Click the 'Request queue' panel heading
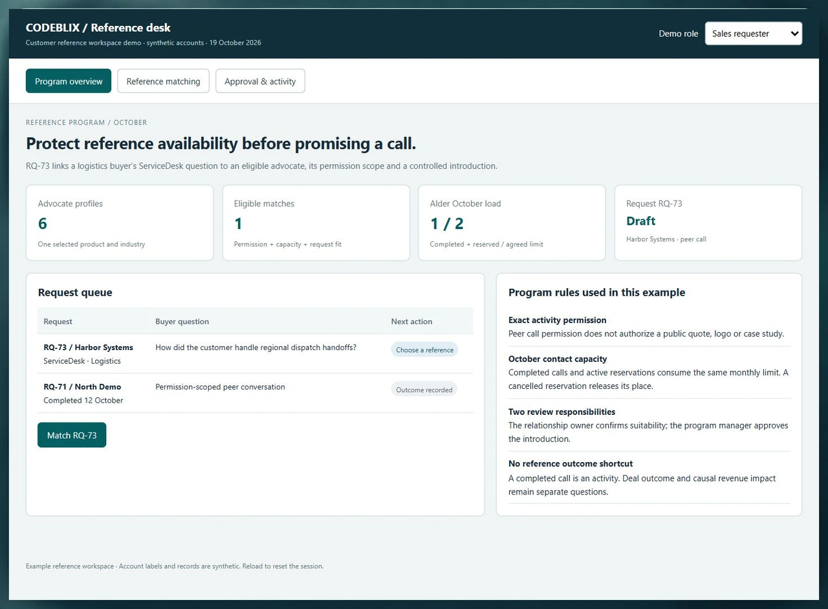Image resolution: width=828 pixels, height=609 pixels. point(75,293)
